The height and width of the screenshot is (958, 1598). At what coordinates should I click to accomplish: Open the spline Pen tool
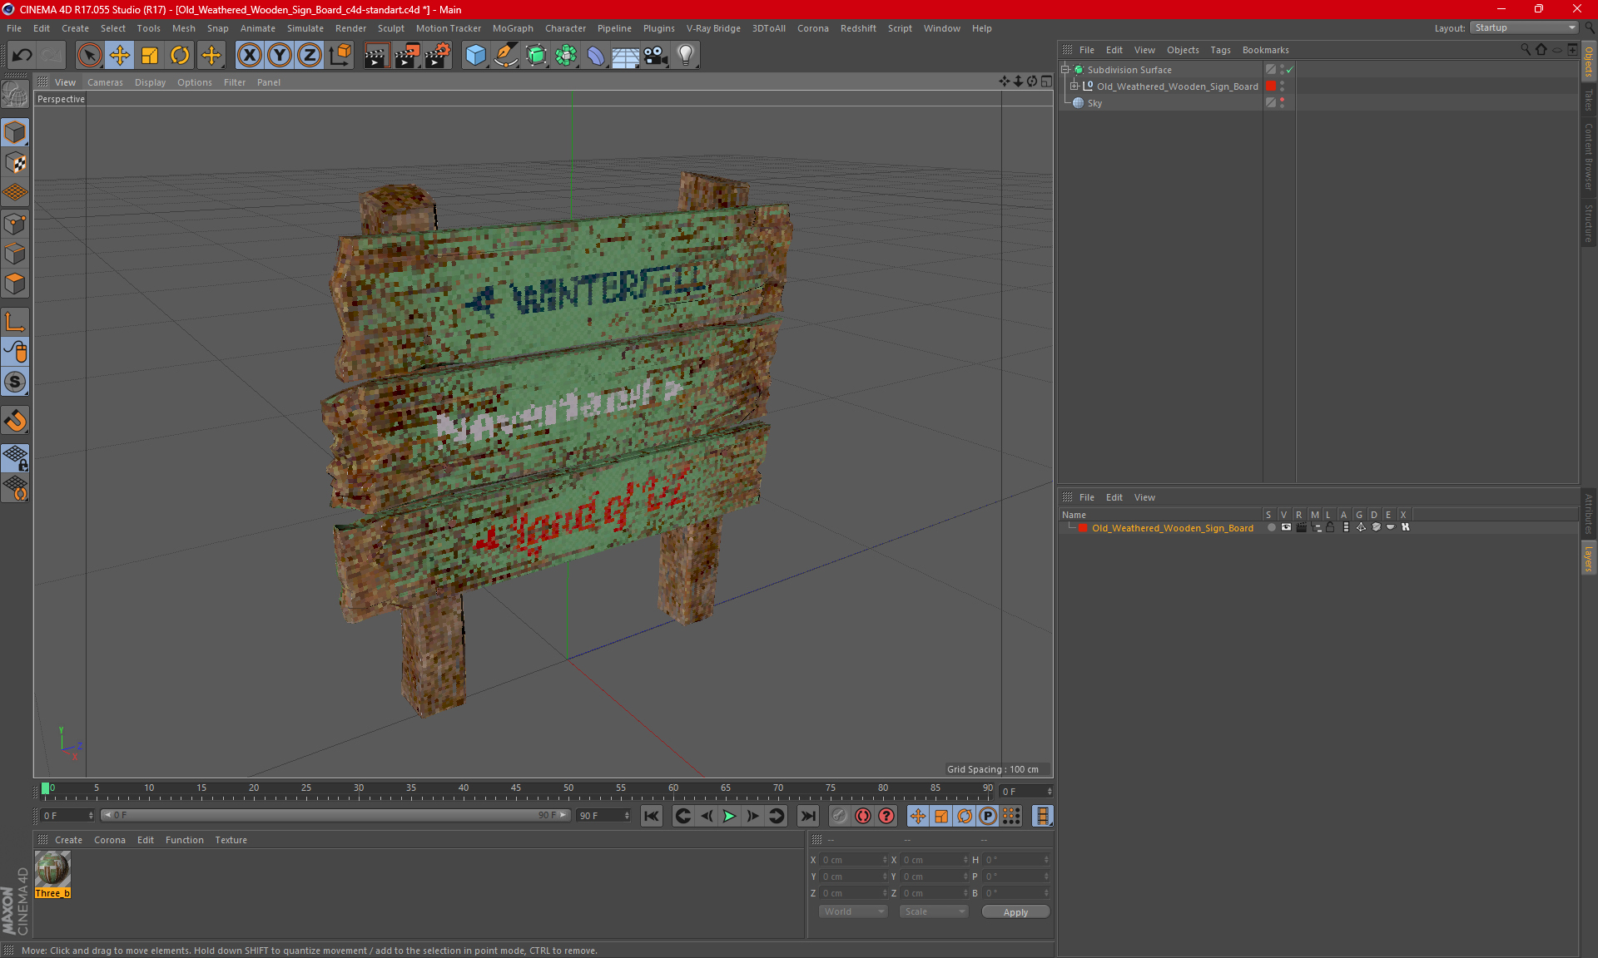click(506, 56)
